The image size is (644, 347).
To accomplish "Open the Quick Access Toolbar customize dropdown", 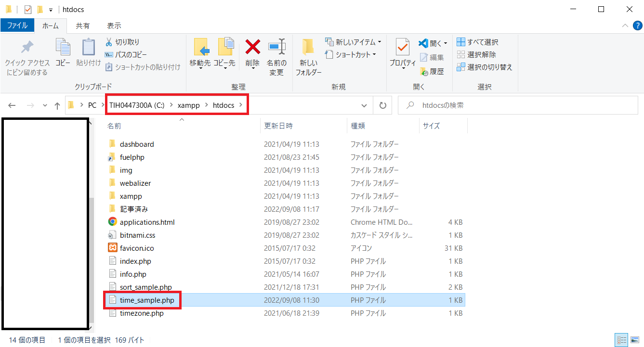I will [51, 10].
